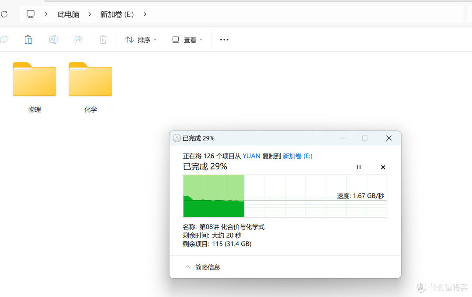Go to 此电脑 in breadcrumb

[68, 14]
